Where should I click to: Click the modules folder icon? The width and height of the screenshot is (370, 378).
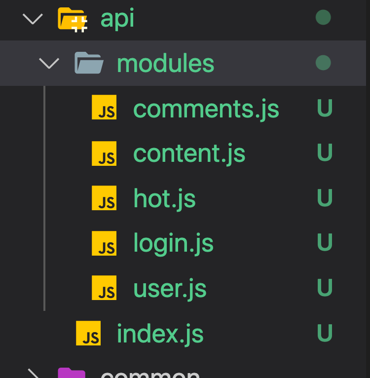pos(89,63)
